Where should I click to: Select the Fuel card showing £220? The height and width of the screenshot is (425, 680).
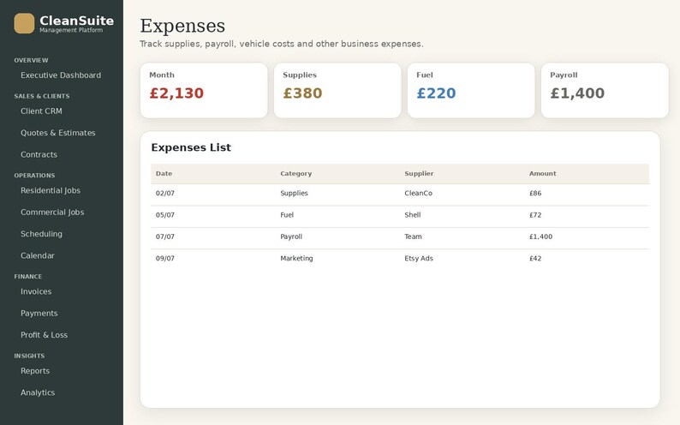[471, 90]
